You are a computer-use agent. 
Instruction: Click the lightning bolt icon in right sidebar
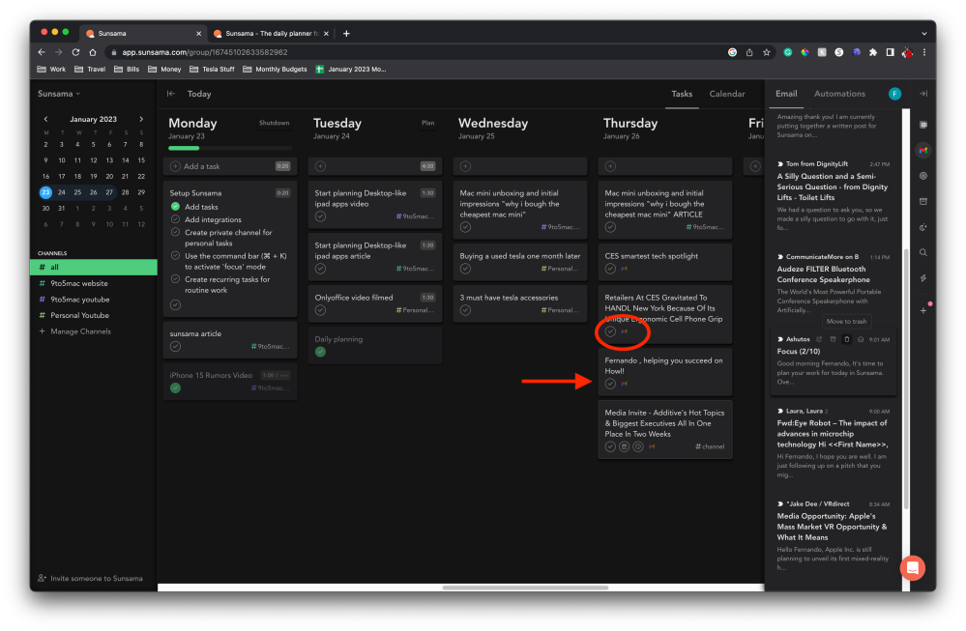click(922, 278)
